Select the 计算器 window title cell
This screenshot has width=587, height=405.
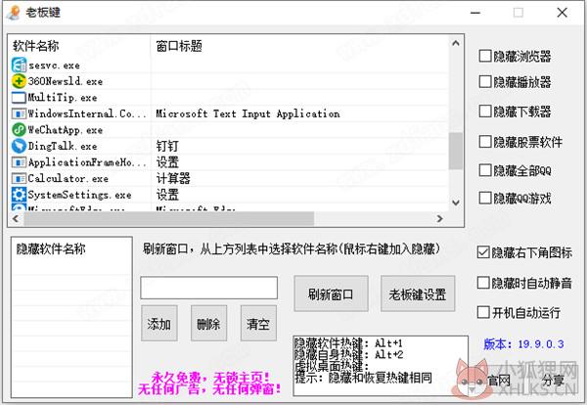point(173,178)
